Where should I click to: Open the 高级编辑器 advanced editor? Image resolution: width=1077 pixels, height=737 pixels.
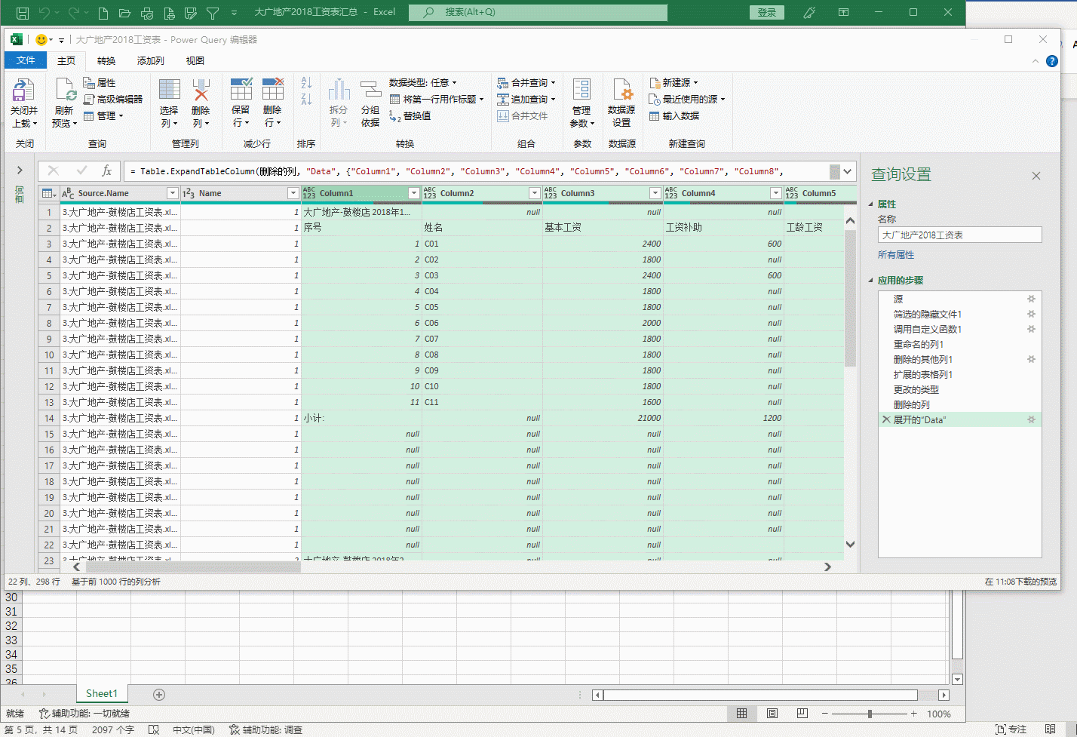coord(113,99)
